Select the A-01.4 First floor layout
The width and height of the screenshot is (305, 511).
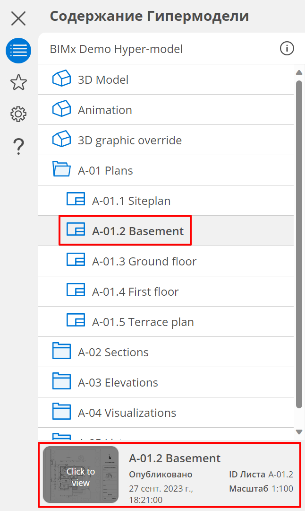coord(135,292)
